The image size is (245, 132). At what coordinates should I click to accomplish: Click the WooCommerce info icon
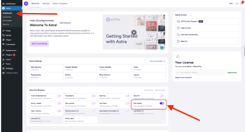coord(78,111)
